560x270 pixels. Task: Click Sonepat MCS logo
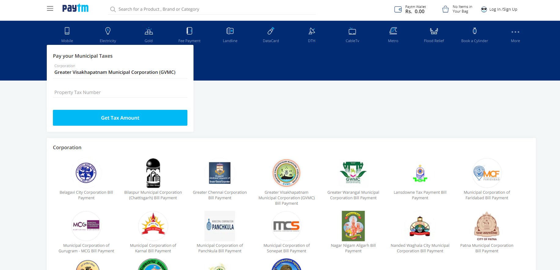coord(286,226)
